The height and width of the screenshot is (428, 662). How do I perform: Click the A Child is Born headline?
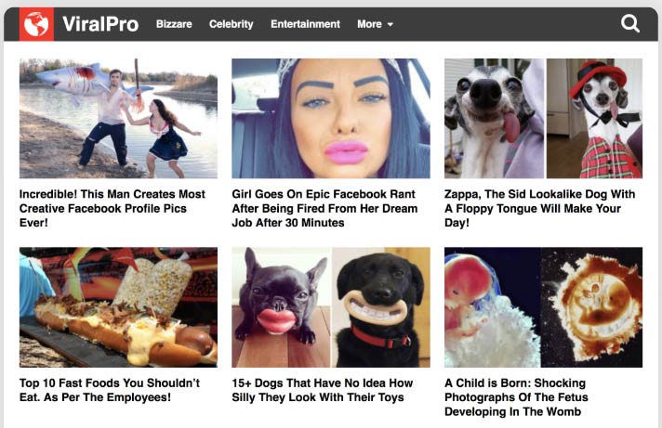[x=516, y=397]
